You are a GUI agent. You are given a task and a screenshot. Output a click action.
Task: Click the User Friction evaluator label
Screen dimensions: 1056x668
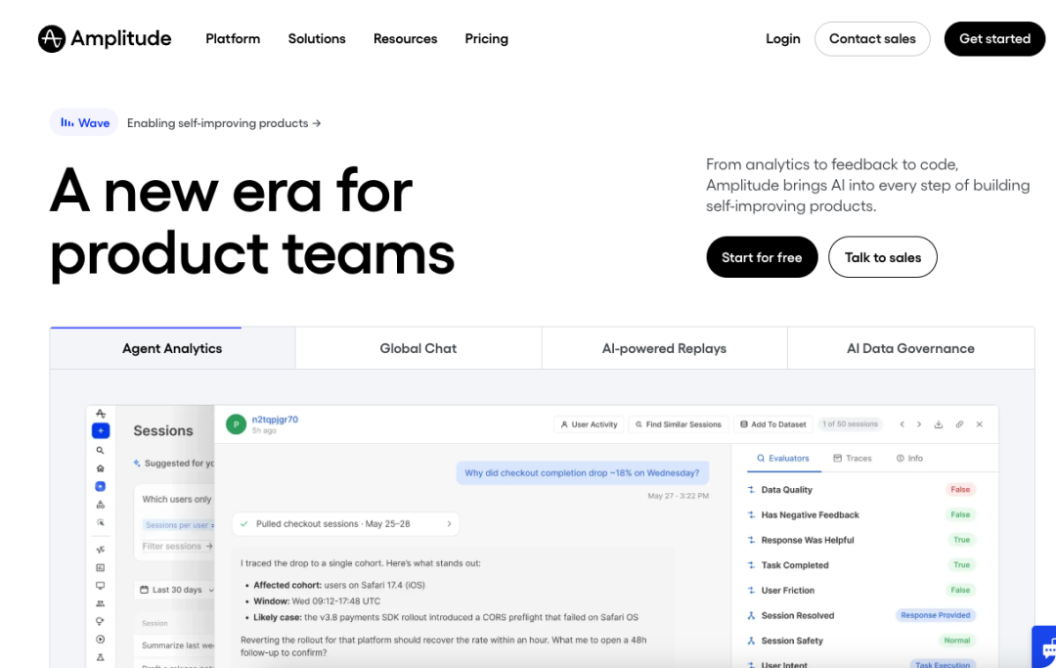pos(788,591)
